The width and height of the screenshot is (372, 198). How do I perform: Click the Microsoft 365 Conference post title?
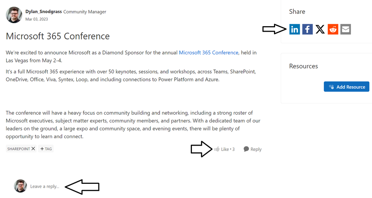[x=58, y=36]
